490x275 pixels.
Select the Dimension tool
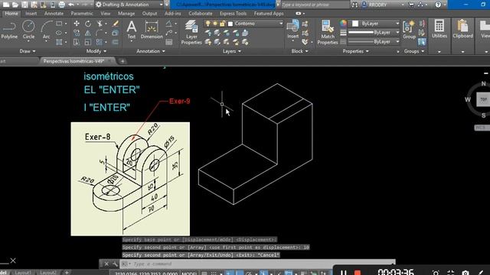(x=152, y=30)
